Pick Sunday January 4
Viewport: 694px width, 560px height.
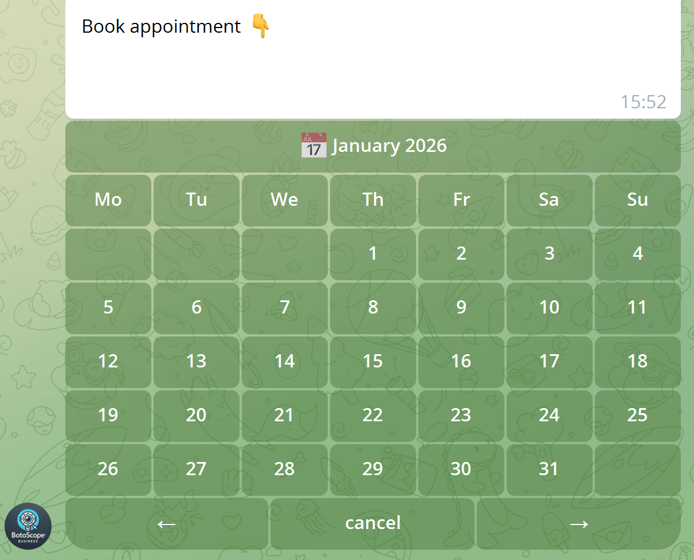(x=637, y=253)
